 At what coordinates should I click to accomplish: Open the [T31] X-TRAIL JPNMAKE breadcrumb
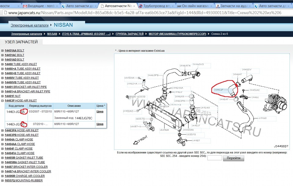86,34
